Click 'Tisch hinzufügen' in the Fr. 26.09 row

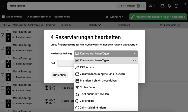(x=22, y=104)
